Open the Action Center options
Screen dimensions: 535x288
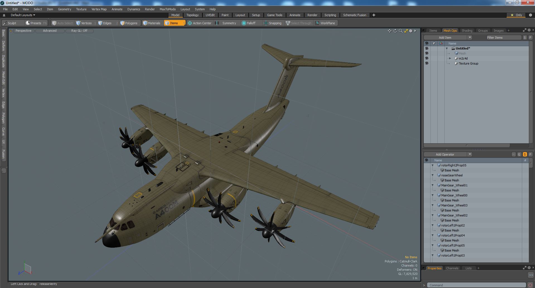click(200, 23)
